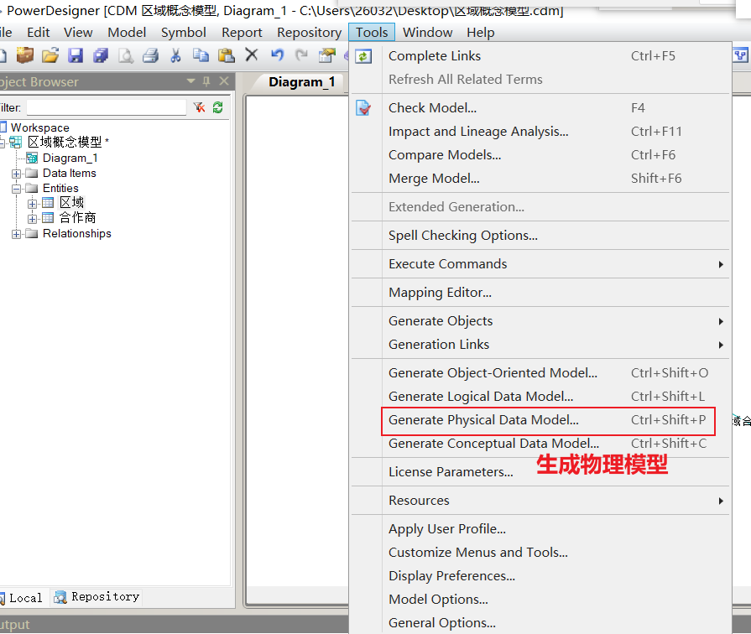This screenshot has width=751, height=634.
Task: Click the Save All toolbar icon
Action: tap(101, 55)
